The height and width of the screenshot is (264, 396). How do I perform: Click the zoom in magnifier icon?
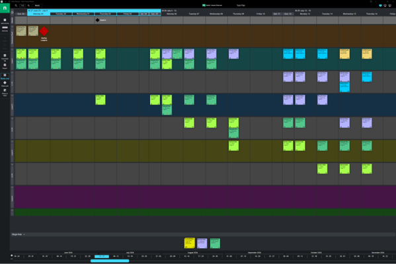click(x=28, y=5)
